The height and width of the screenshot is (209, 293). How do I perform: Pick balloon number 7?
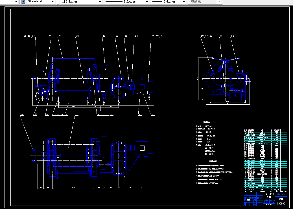click(76, 115)
